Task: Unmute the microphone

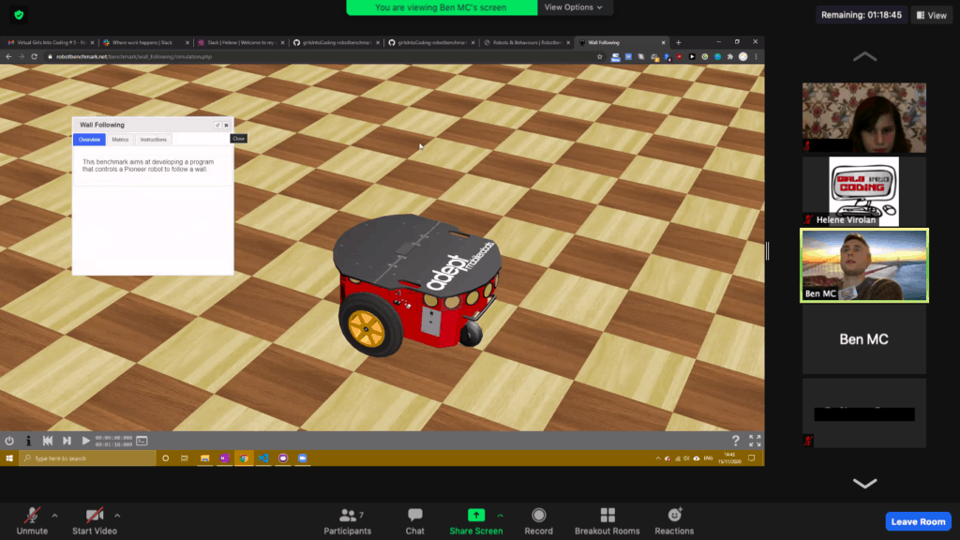Action: (x=32, y=521)
